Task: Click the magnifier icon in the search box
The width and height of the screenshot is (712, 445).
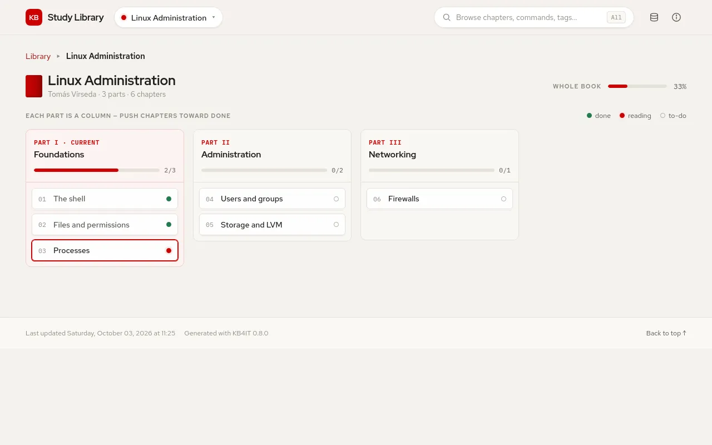Action: coord(447,17)
